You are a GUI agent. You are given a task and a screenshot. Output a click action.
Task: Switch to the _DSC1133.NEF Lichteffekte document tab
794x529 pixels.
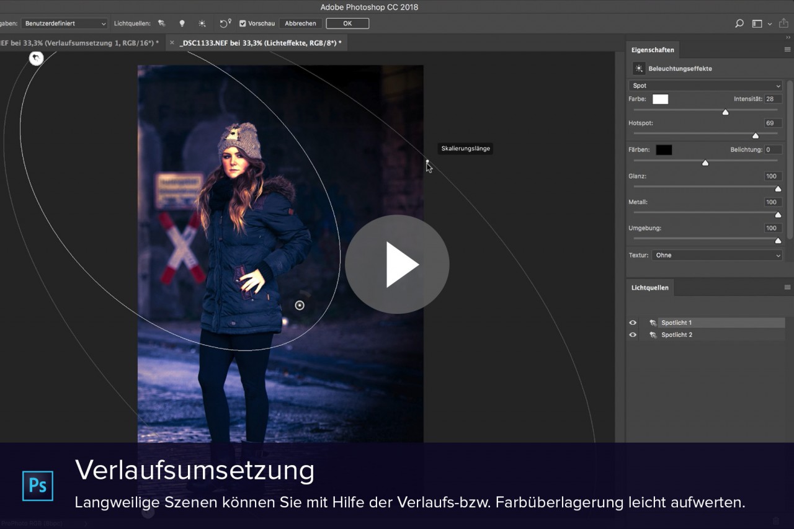pos(259,43)
